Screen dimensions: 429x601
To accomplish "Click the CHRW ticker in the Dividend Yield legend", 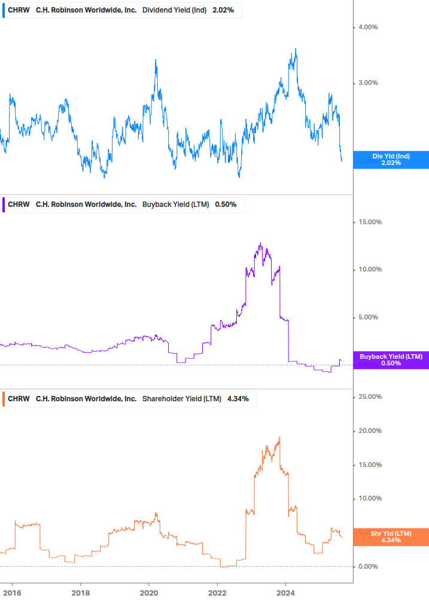I will [x=19, y=10].
